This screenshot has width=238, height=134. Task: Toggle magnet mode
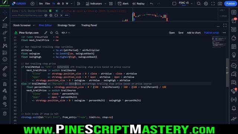coord(5,84)
